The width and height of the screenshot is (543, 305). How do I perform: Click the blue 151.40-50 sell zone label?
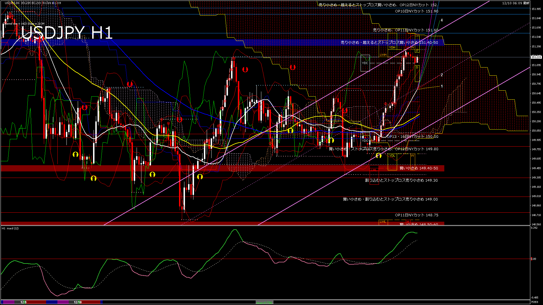point(389,43)
